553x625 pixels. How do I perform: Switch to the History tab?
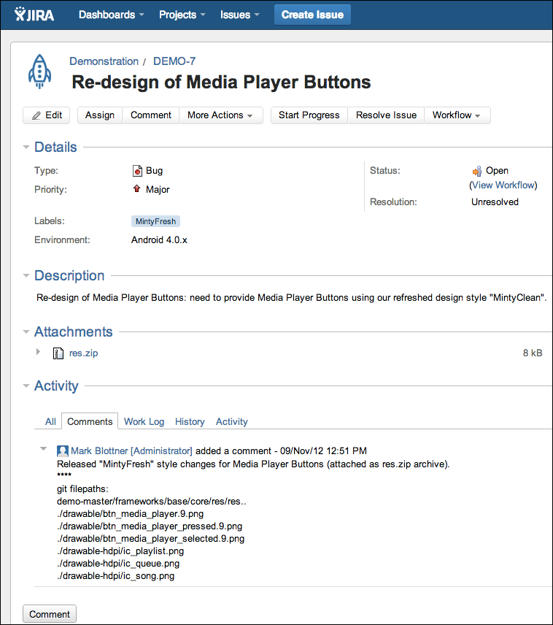coord(190,422)
